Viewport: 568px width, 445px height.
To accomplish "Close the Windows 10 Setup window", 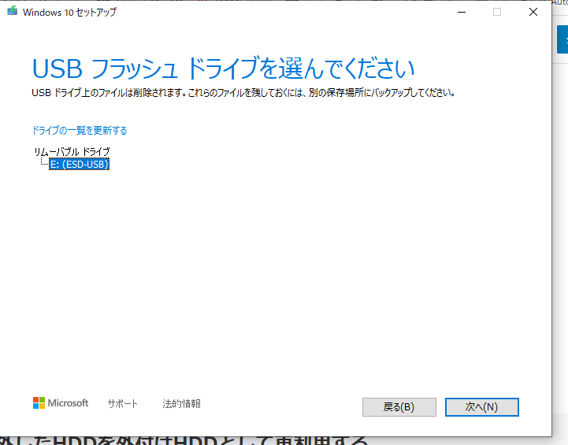I will pos(533,12).
